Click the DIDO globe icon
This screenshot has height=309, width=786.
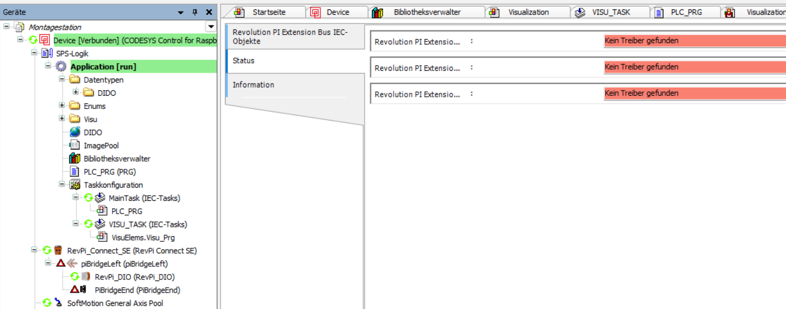pyautogui.click(x=74, y=132)
